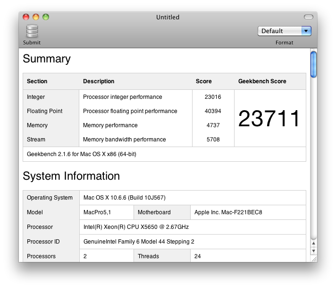The height and width of the screenshot is (288, 336).
Task: Click the MacPro5,1 model value
Action: click(97, 212)
